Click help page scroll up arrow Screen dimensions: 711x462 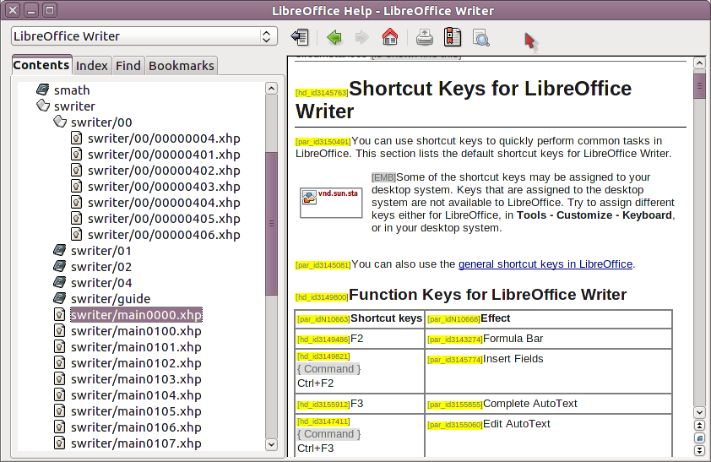(699, 63)
